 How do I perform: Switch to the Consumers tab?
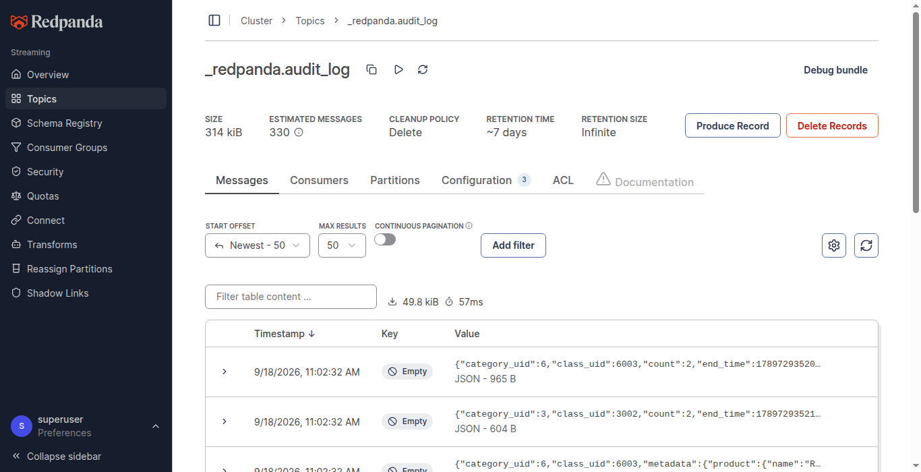click(319, 181)
